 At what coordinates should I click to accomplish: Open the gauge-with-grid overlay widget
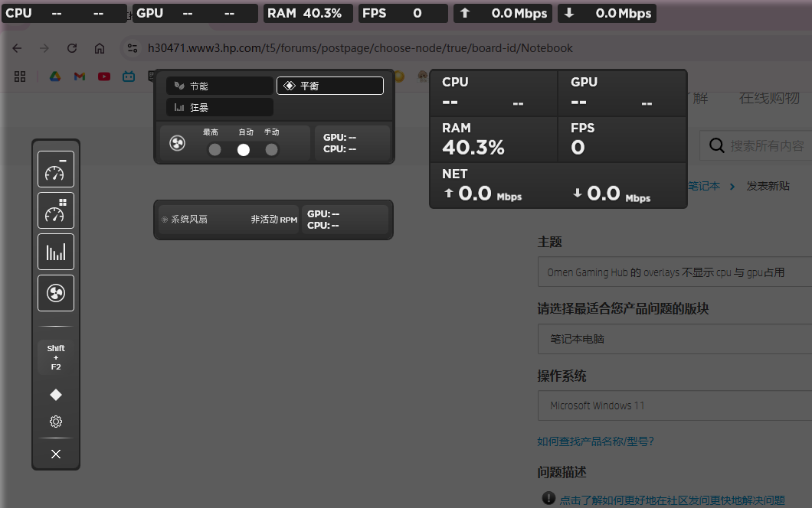coord(56,210)
